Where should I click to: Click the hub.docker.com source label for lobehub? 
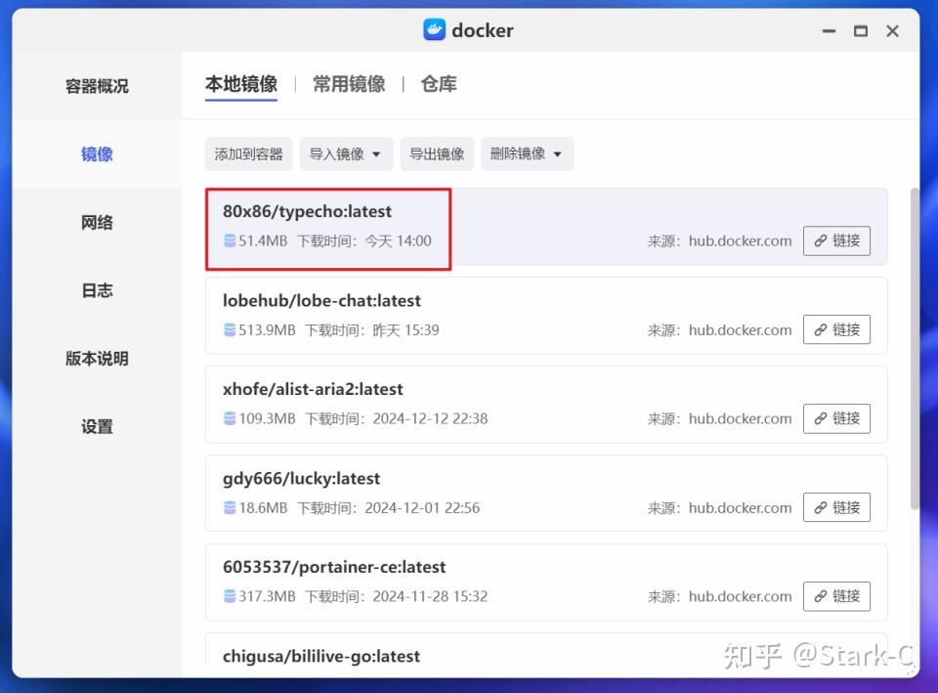pyautogui.click(x=740, y=329)
